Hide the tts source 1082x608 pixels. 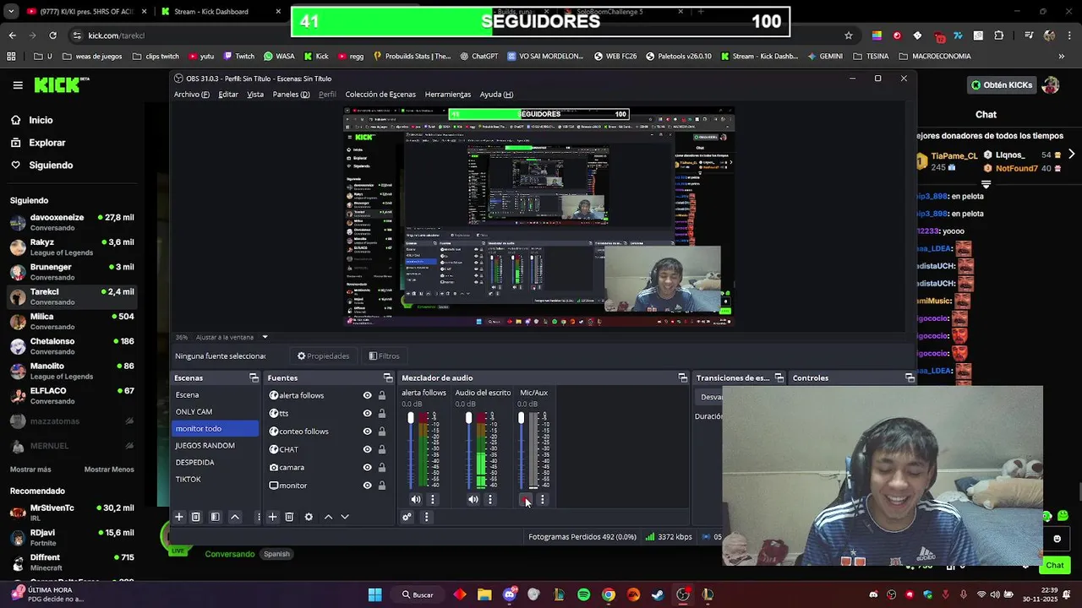pyautogui.click(x=367, y=413)
